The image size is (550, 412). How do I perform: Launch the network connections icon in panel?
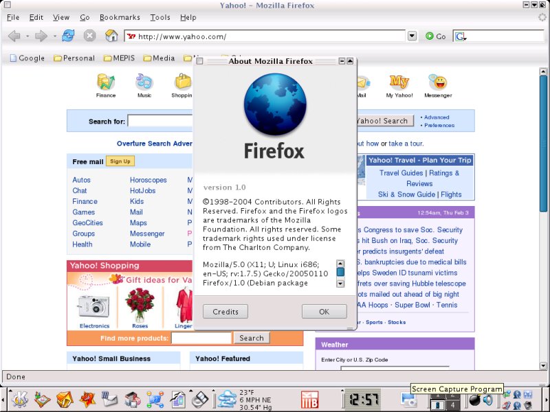point(155,400)
